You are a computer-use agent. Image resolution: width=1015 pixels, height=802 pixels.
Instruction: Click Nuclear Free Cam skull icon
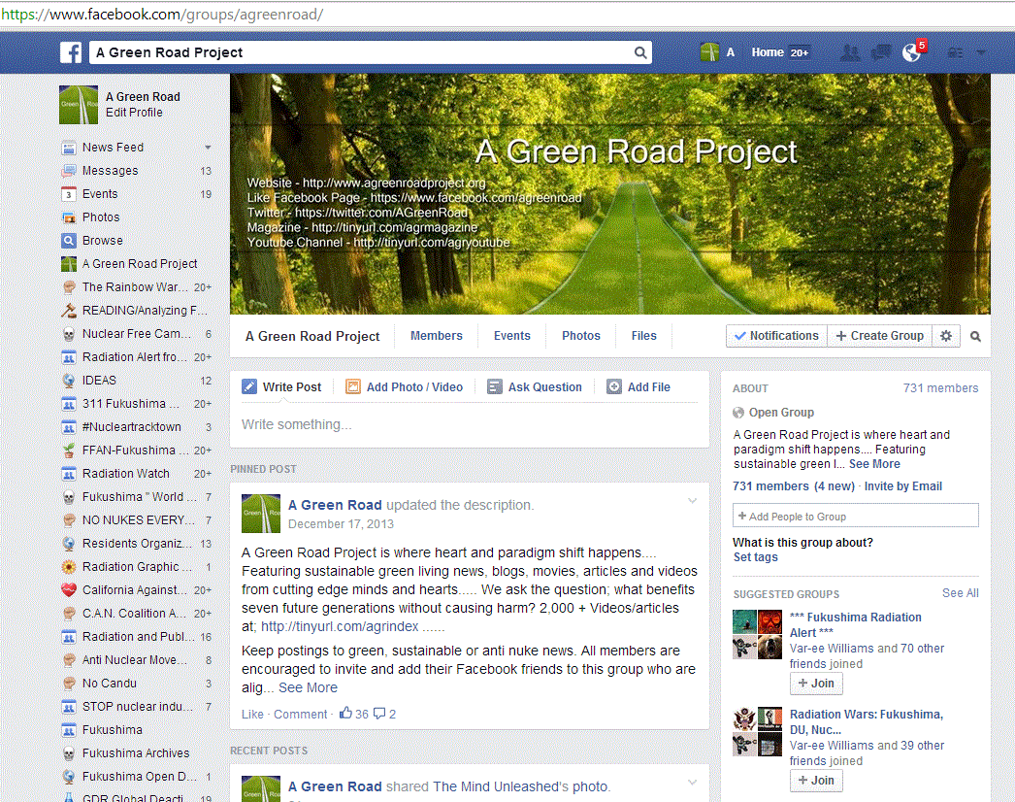pyautogui.click(x=69, y=334)
